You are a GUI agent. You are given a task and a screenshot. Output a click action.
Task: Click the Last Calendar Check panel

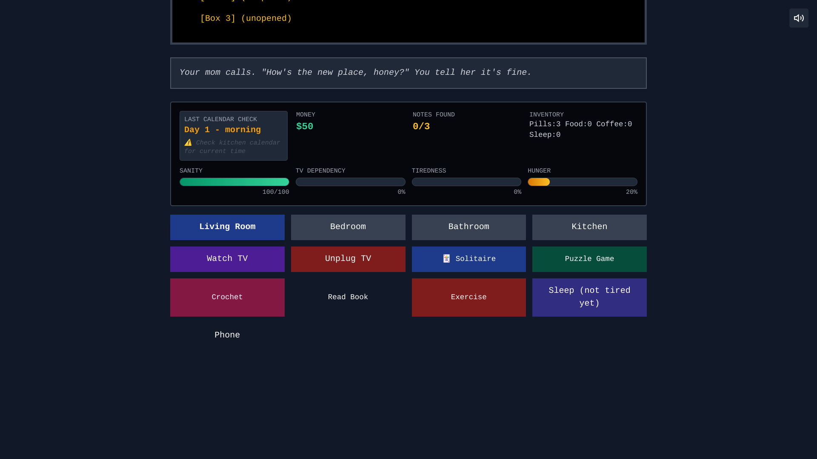pyautogui.click(x=234, y=136)
